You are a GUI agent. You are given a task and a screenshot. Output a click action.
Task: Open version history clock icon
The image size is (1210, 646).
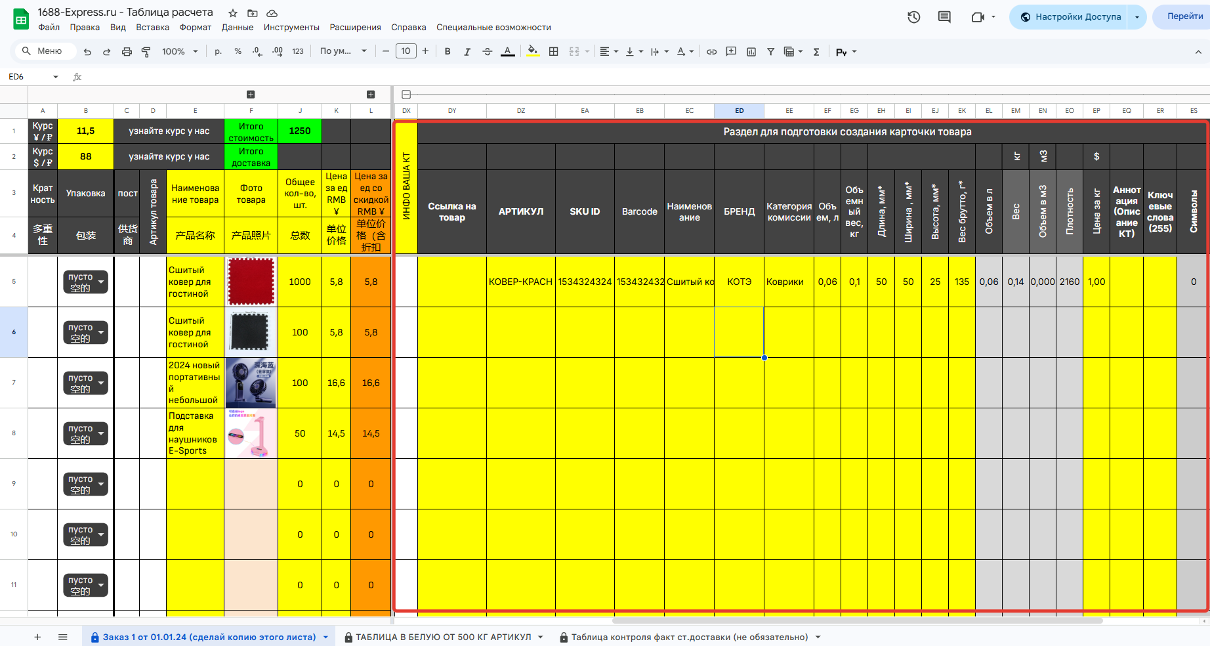click(913, 17)
